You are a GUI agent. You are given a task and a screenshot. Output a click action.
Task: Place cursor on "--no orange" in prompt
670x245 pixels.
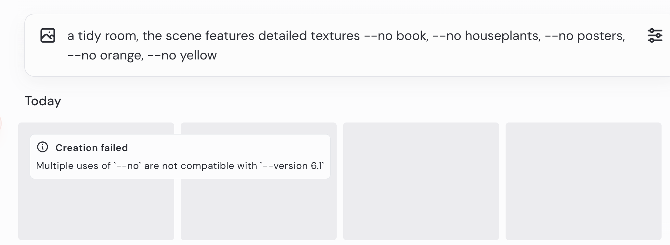[x=105, y=55]
